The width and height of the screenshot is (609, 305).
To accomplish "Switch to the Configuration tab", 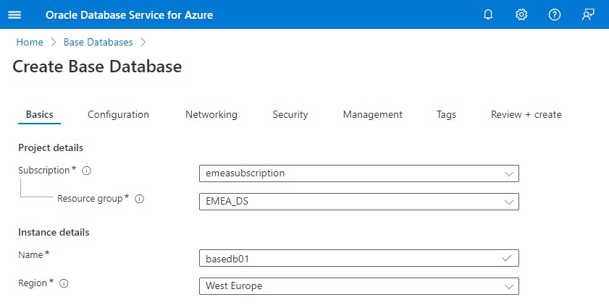I will click(x=118, y=114).
